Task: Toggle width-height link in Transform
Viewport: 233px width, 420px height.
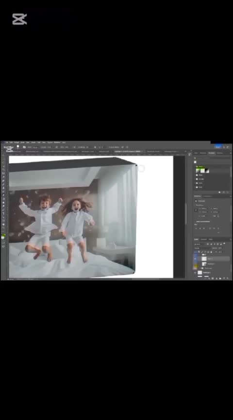Action: pos(196,210)
